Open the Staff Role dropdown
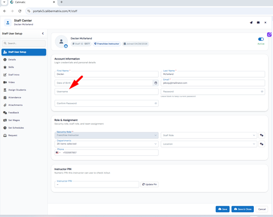 [x=209, y=135]
